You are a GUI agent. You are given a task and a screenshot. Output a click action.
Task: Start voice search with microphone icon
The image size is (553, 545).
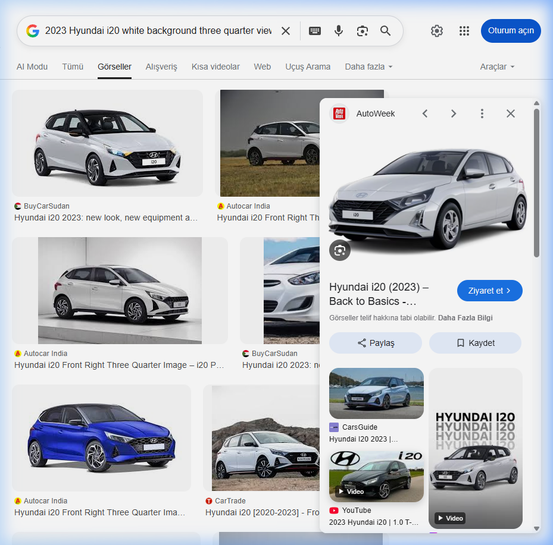click(339, 31)
